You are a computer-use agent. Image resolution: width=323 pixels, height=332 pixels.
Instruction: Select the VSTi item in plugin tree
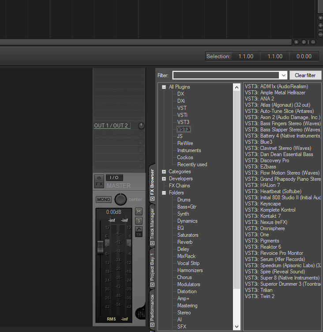(x=182, y=115)
